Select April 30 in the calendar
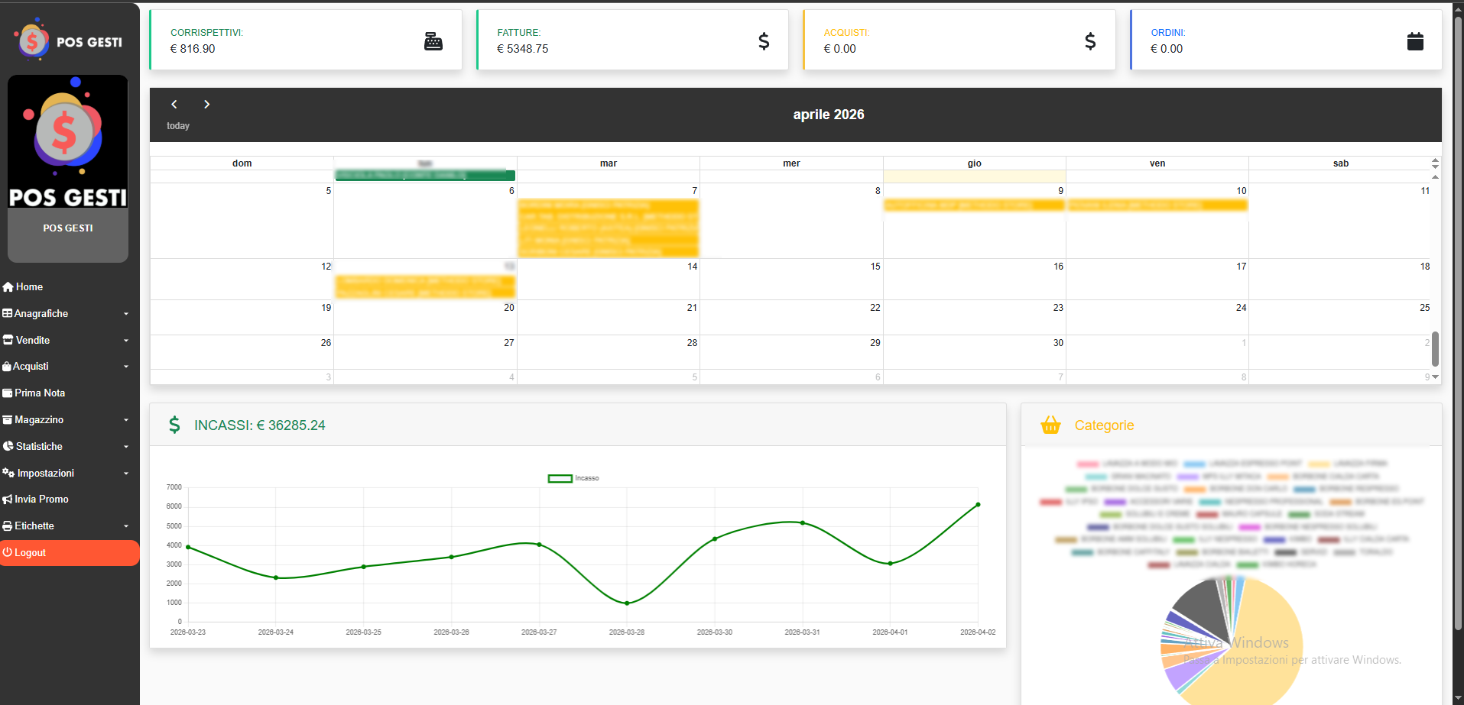The image size is (1464, 705). tap(974, 352)
